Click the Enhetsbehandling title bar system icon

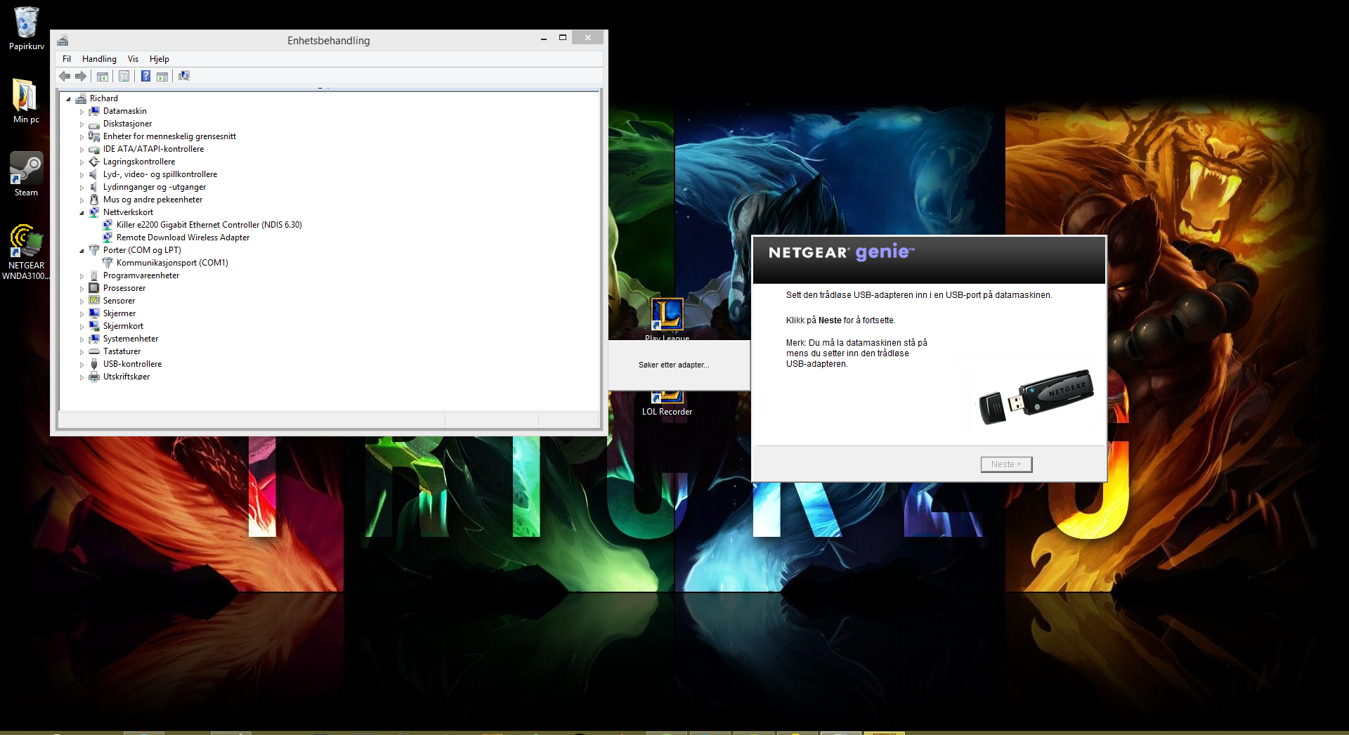(63, 41)
